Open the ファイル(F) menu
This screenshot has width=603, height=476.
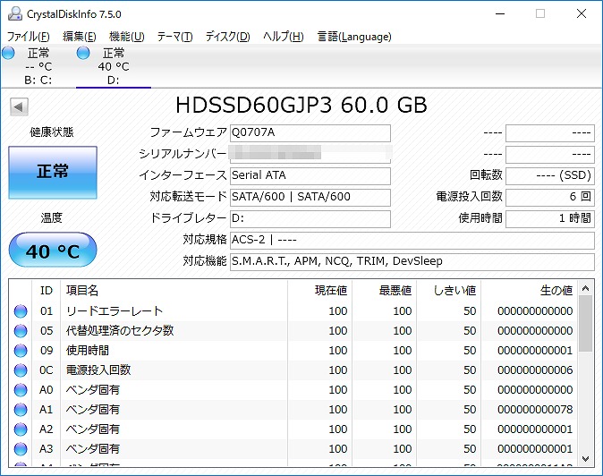coord(29,37)
